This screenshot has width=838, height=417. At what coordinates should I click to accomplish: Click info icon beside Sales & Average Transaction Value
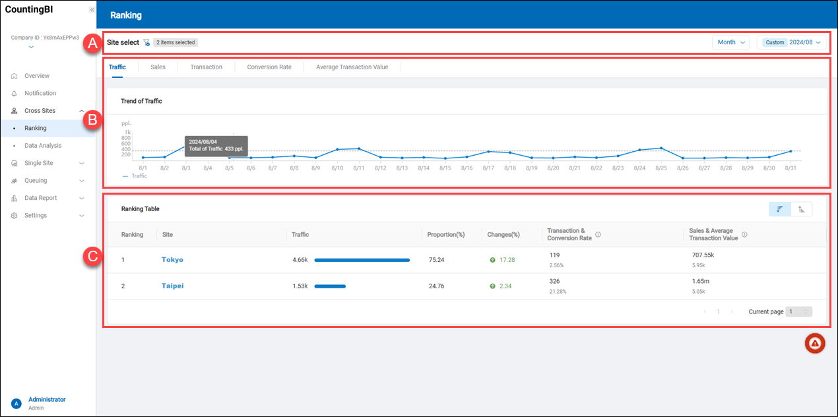tap(744, 234)
